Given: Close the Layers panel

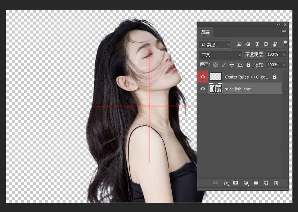Looking at the screenshot, I should pyautogui.click(x=285, y=25).
